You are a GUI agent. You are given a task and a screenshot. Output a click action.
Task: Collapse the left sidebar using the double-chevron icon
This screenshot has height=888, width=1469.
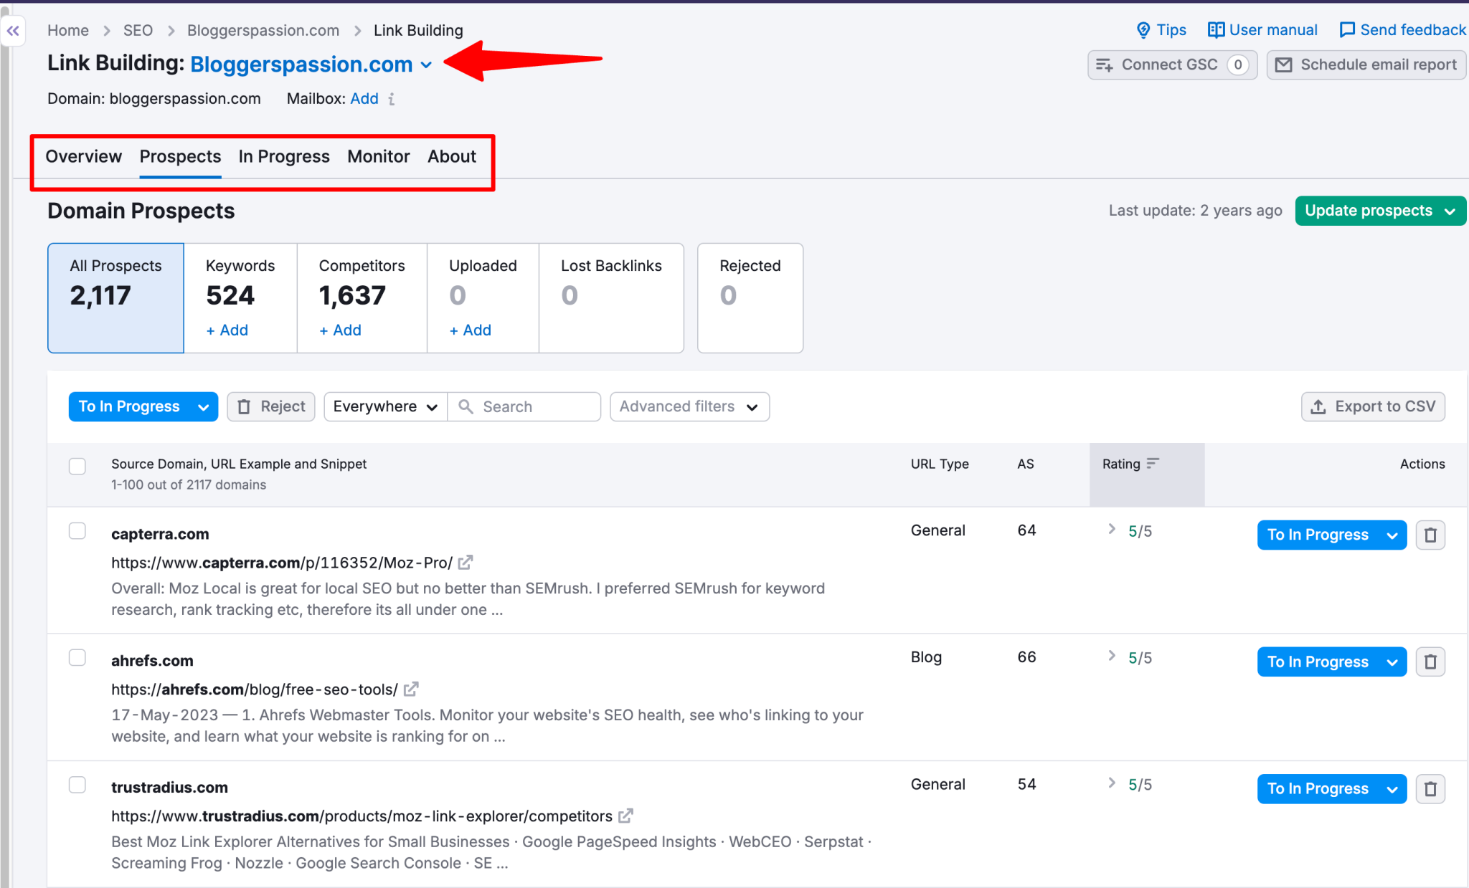[x=14, y=31]
